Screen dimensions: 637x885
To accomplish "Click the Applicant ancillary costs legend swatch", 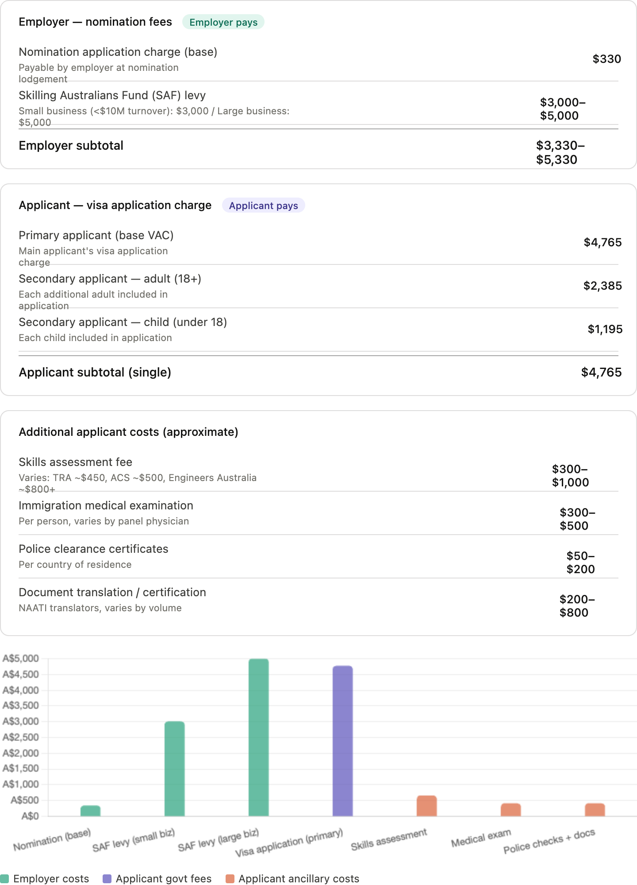I will [230, 878].
